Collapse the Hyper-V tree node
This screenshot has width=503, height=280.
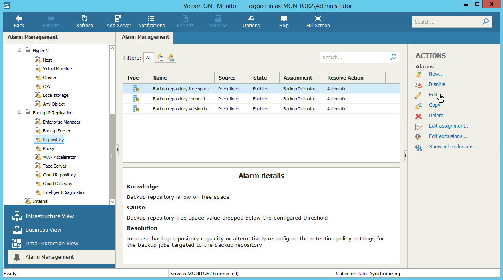[x=19, y=50]
